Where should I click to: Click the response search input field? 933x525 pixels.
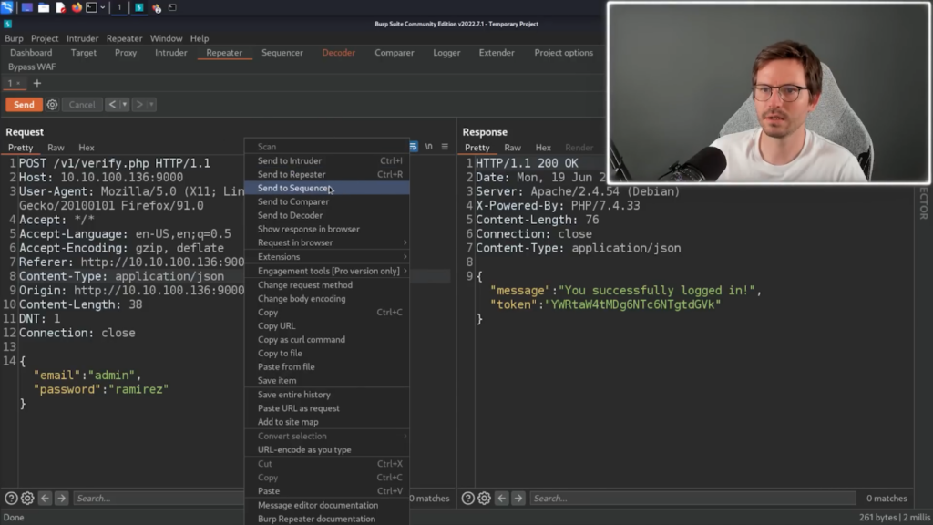[x=692, y=499]
